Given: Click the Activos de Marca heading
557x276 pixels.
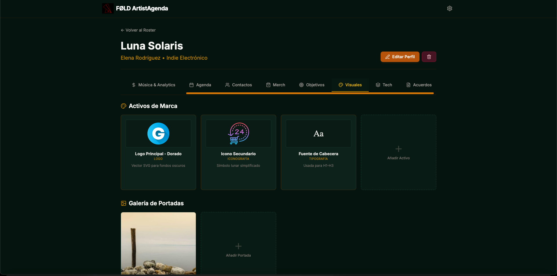Looking at the screenshot, I should (153, 106).
